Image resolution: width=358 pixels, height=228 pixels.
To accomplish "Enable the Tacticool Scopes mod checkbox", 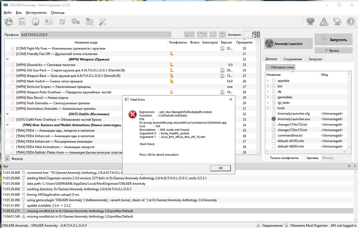I will [13, 87].
